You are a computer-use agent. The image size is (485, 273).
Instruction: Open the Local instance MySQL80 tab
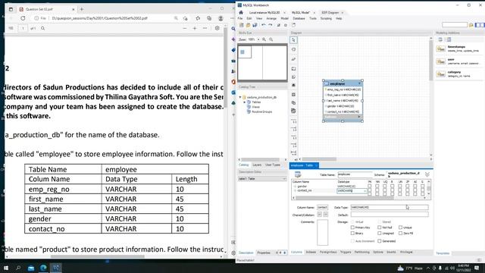click(264, 13)
